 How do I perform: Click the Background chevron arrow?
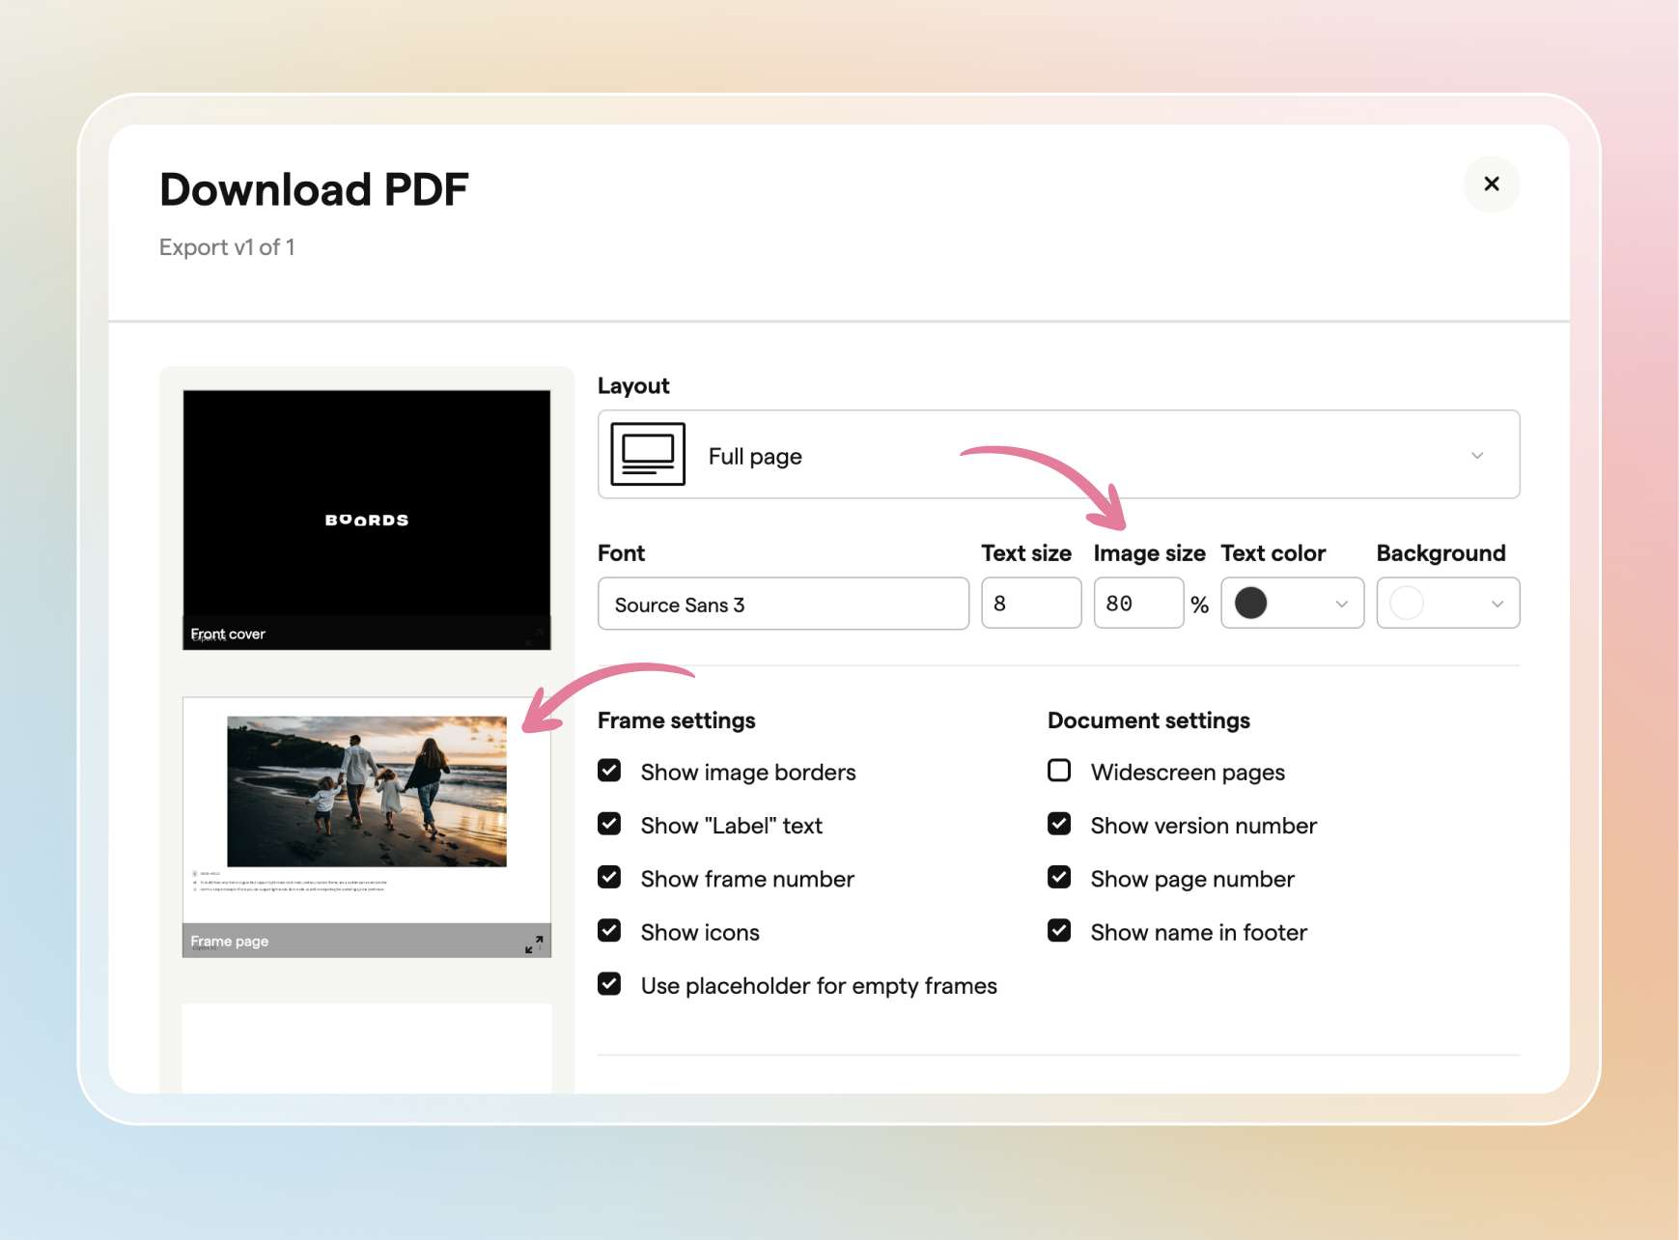coord(1497,604)
